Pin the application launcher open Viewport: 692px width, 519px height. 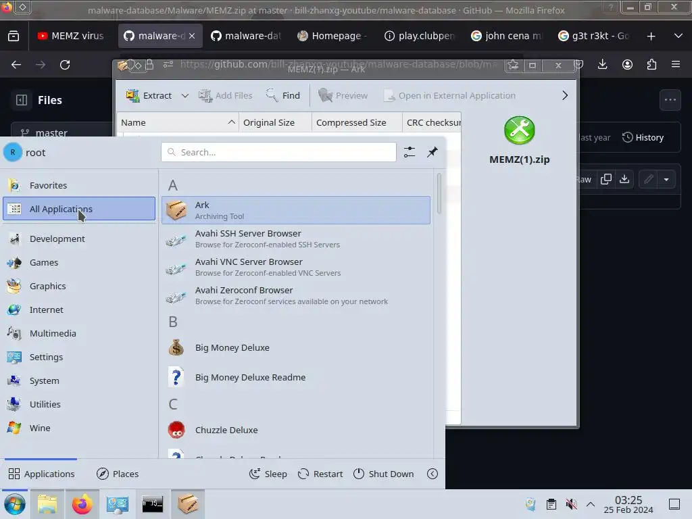[432, 152]
